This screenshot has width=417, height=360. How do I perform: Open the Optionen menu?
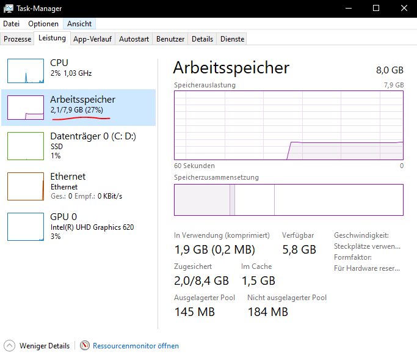tap(43, 24)
